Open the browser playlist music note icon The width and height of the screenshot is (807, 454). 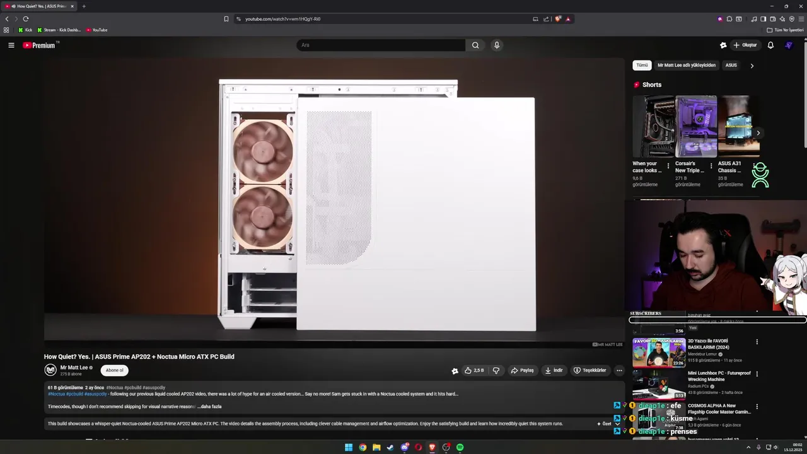754,19
